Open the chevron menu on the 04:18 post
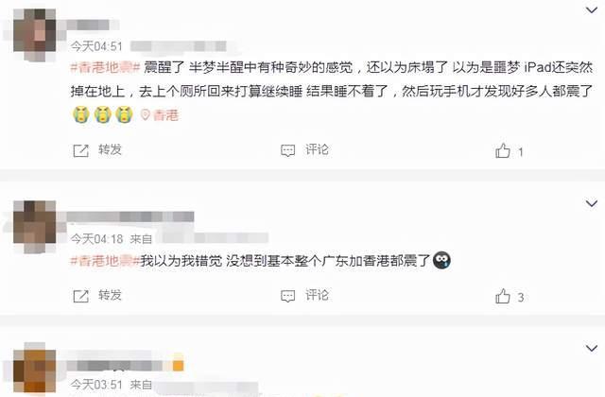This screenshot has height=397, width=605. click(x=592, y=203)
